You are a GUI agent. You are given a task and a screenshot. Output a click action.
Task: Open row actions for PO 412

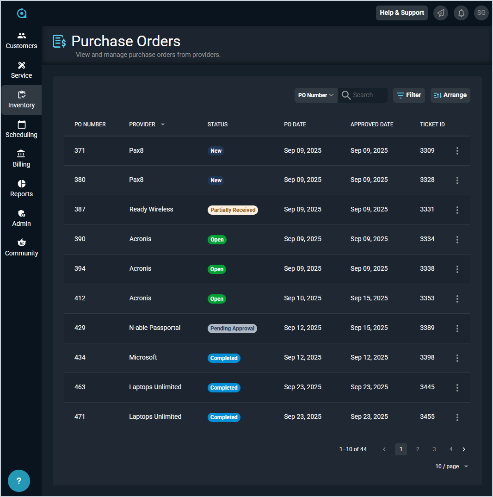pyautogui.click(x=457, y=298)
